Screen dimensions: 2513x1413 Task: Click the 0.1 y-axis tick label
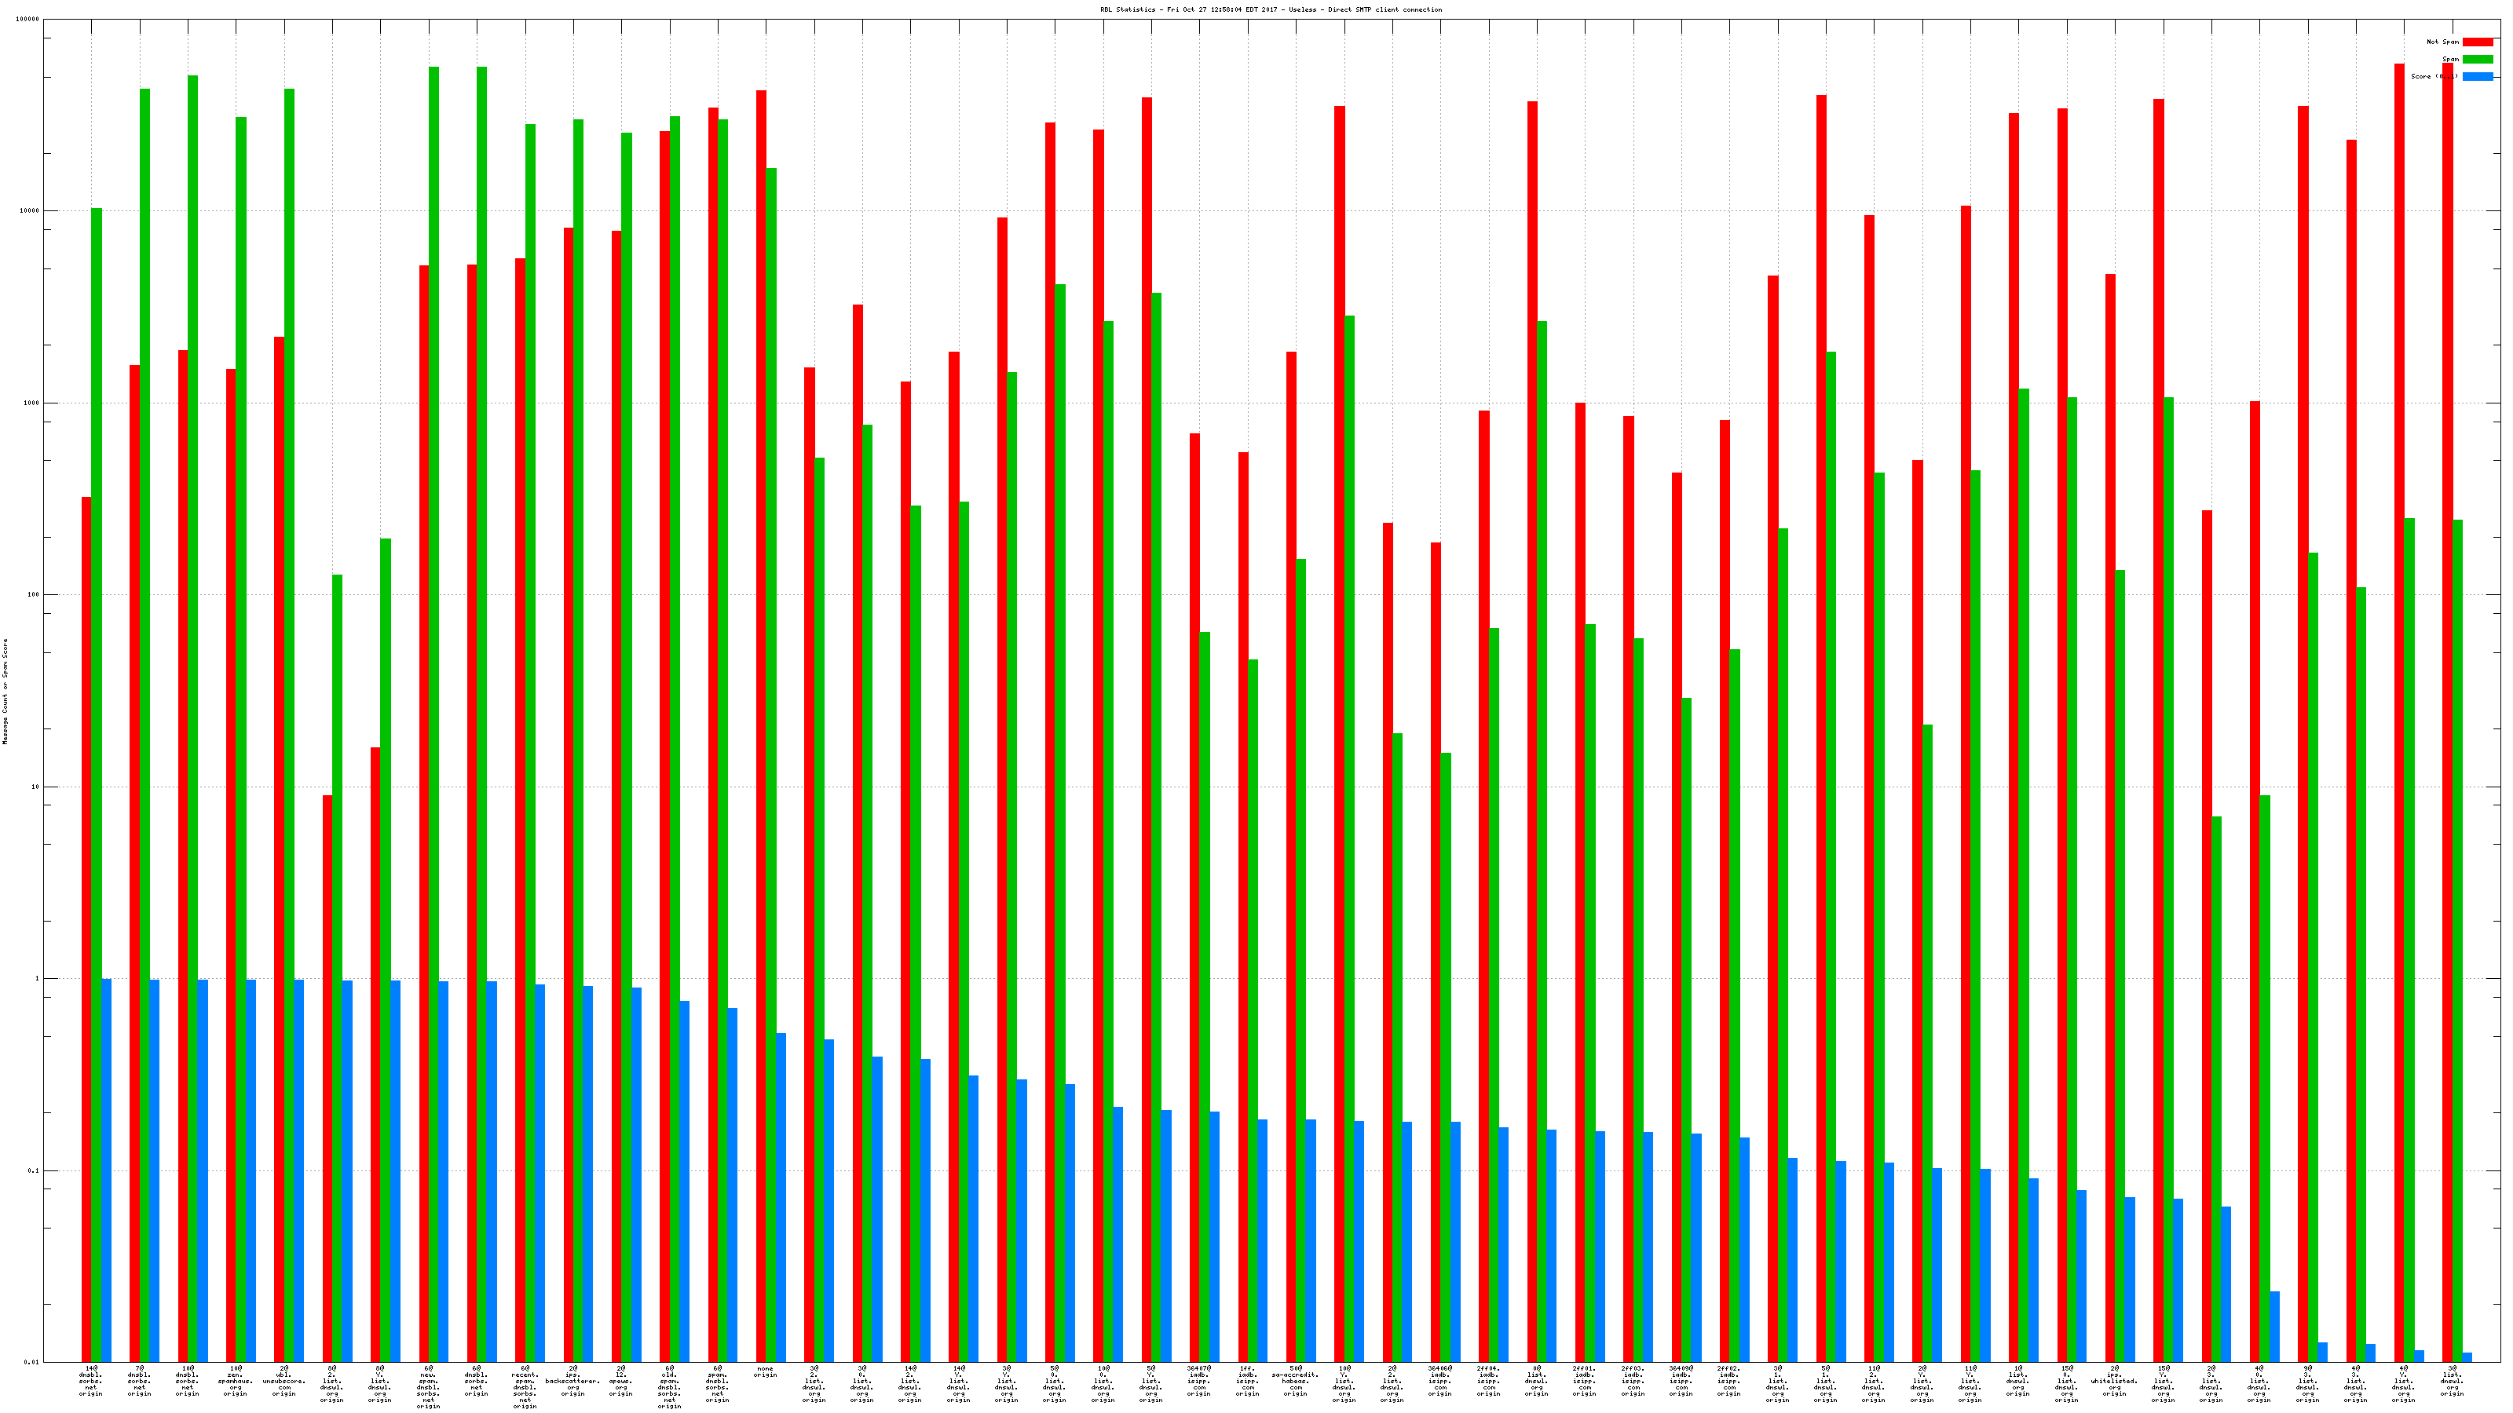(x=33, y=1171)
